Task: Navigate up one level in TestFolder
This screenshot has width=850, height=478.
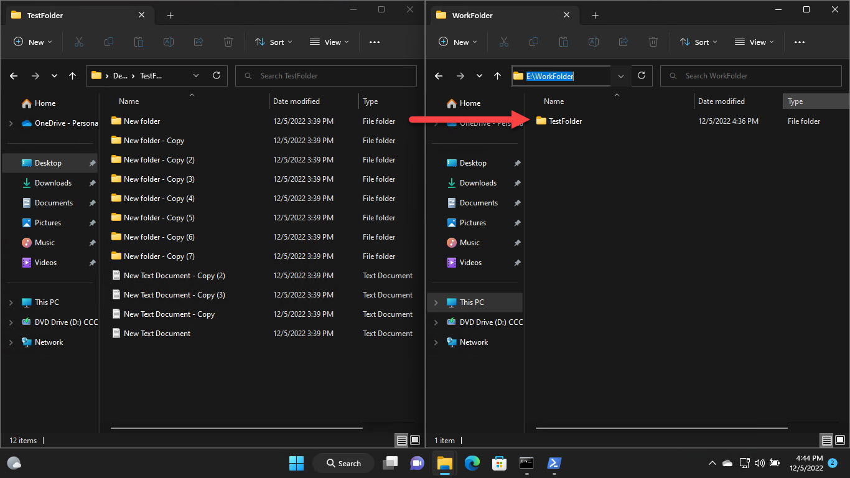Action: [72, 75]
